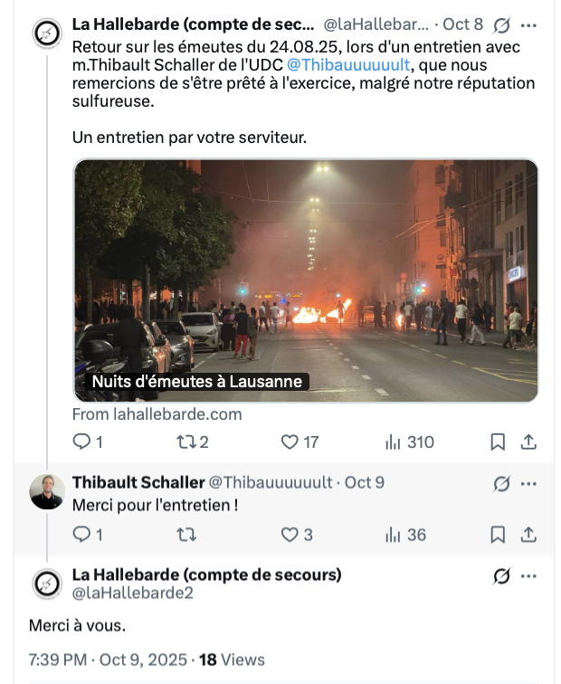Open more options on Thibault Schaller's reply
The height and width of the screenshot is (684, 561).
529,482
